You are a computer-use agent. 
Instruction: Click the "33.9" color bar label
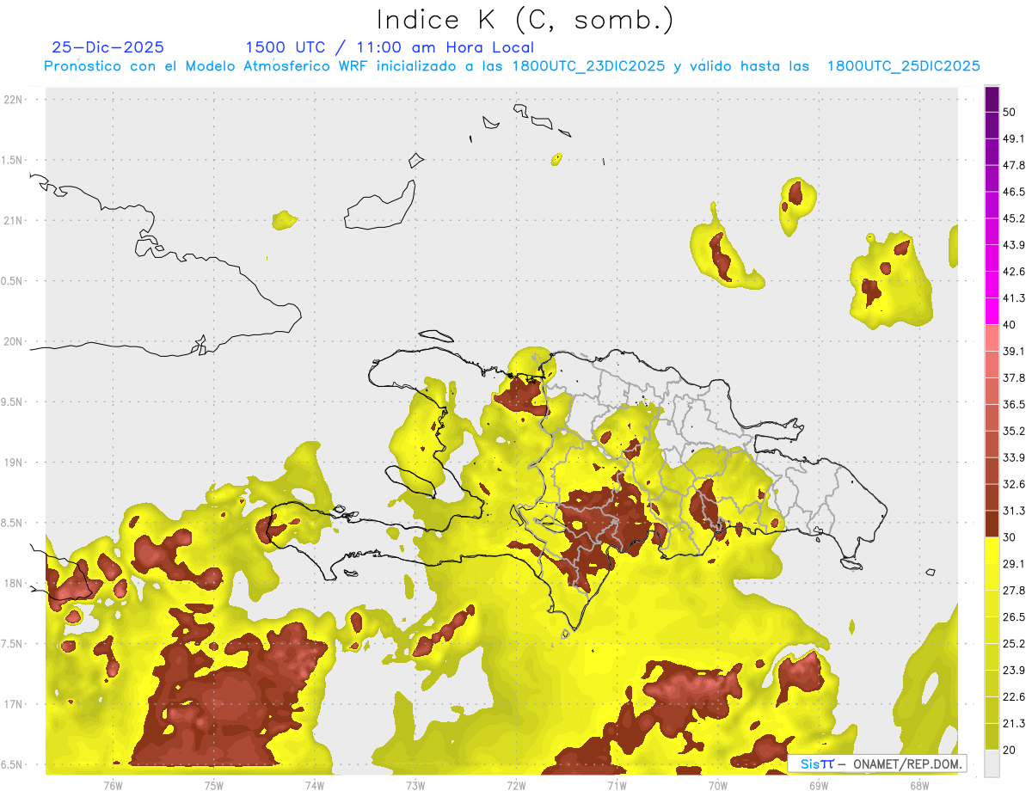tap(1014, 457)
